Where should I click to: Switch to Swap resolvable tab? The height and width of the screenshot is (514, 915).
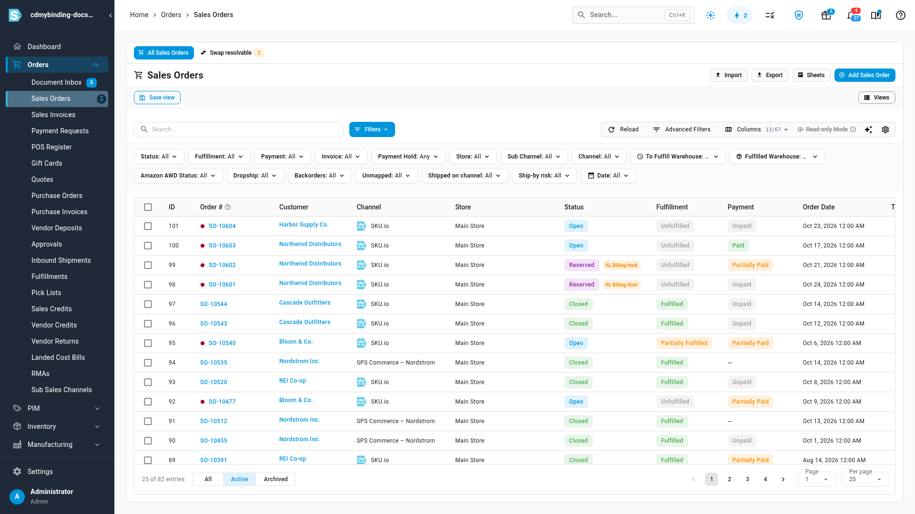(x=232, y=53)
